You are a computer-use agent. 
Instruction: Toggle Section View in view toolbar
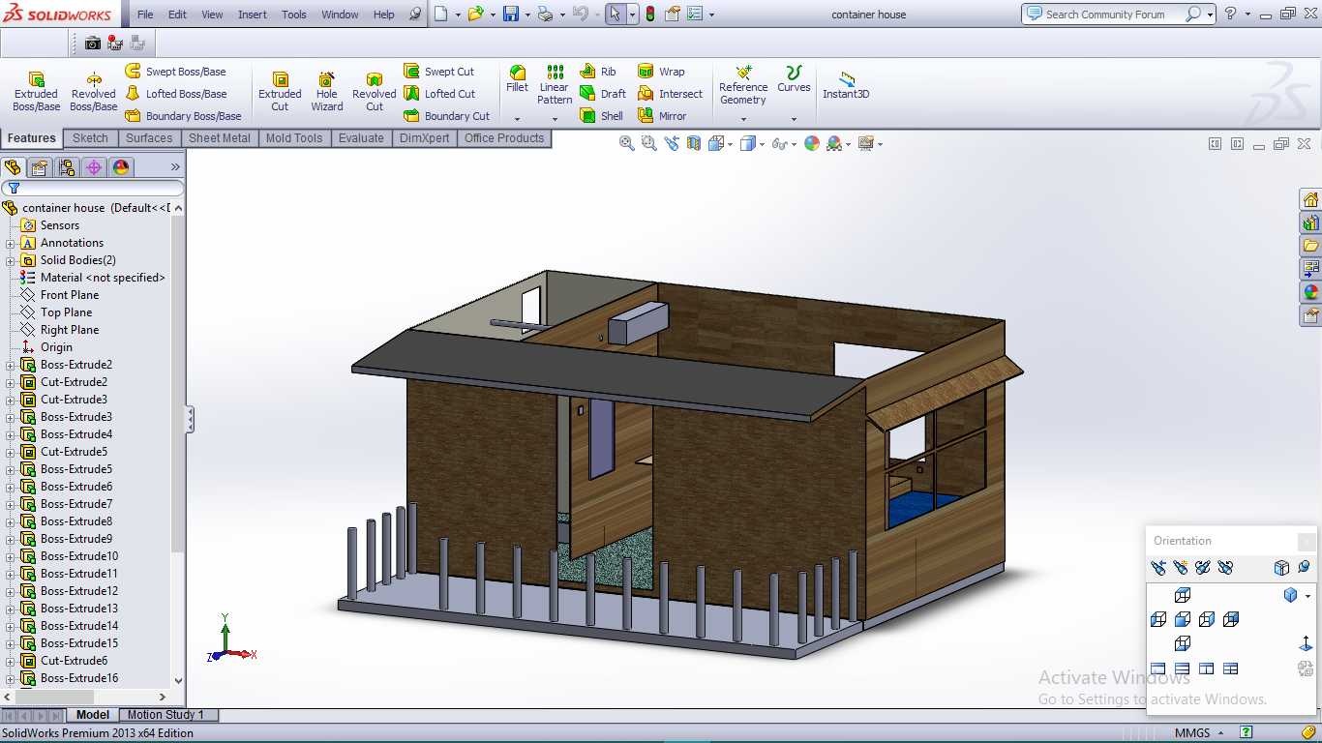point(693,143)
